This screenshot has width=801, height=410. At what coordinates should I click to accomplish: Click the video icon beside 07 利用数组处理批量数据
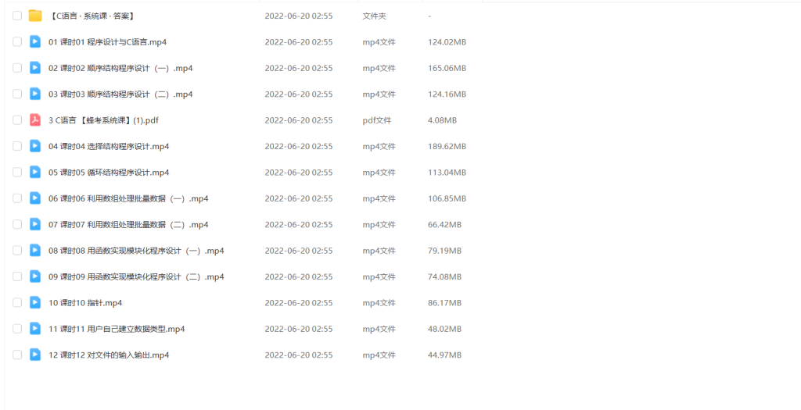click(35, 224)
